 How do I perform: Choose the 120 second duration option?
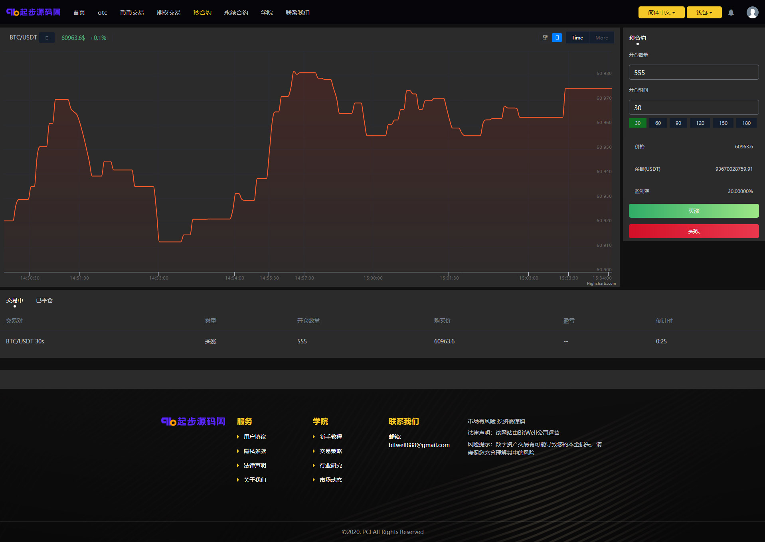[x=700, y=123]
